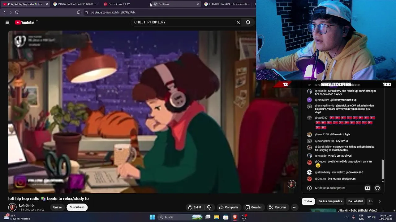Viewport: 396px width, 222px height.
Task: Open Microsoft Store from the taskbar
Action: point(226,217)
